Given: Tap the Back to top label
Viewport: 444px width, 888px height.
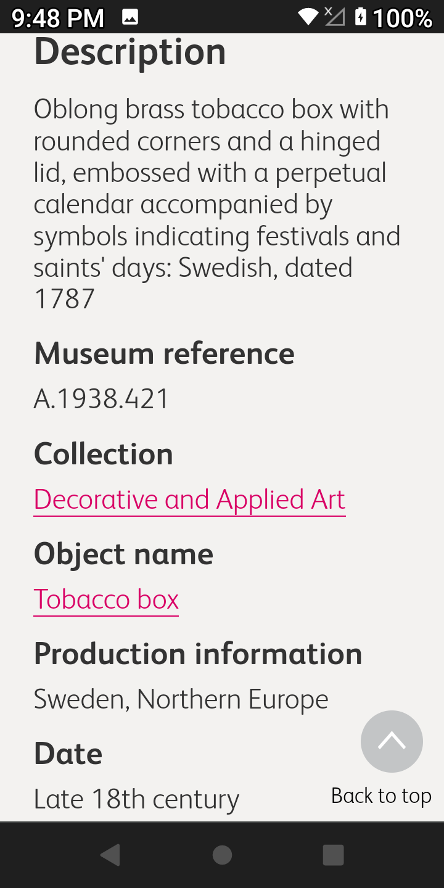Looking at the screenshot, I should (x=381, y=795).
